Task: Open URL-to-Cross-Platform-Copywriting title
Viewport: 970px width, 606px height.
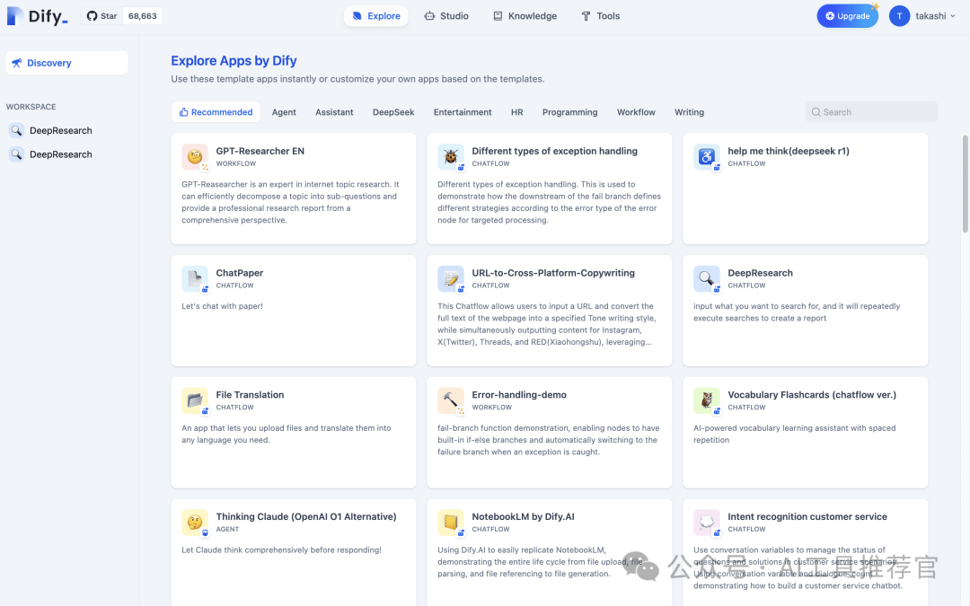Action: tap(553, 273)
